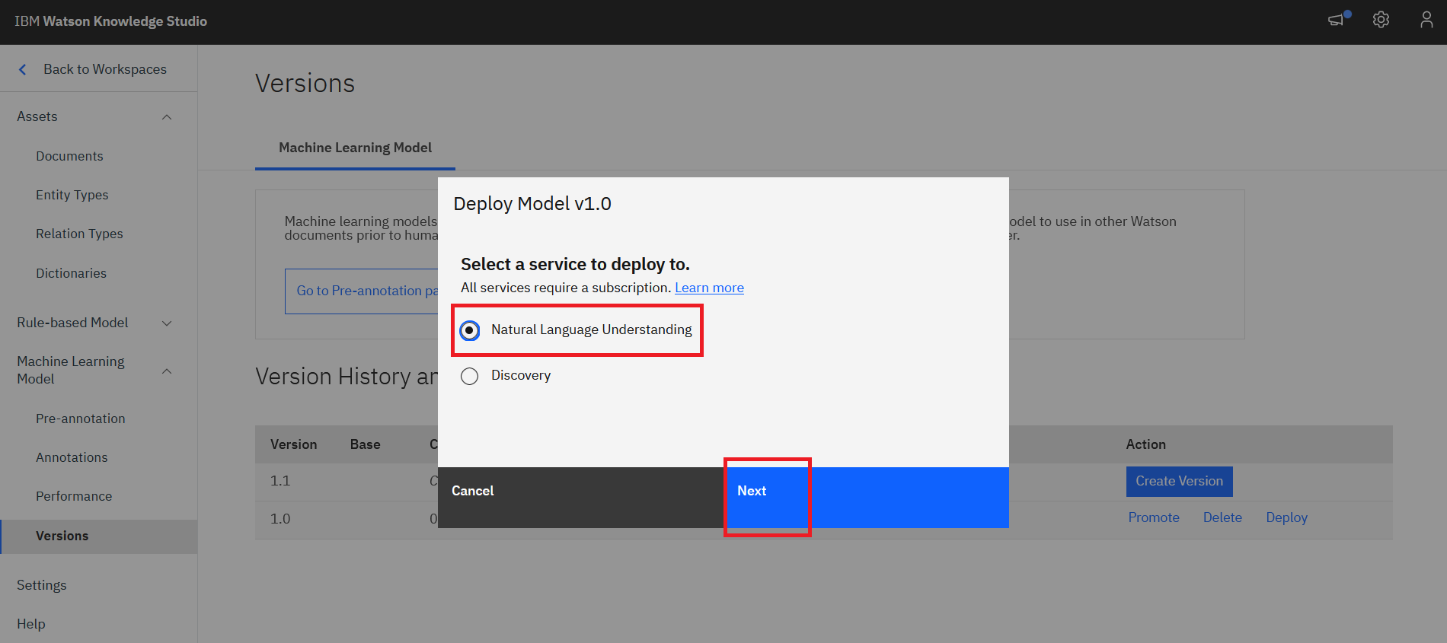The image size is (1447, 643).
Task: Click the Base column header
Action: [x=365, y=444]
